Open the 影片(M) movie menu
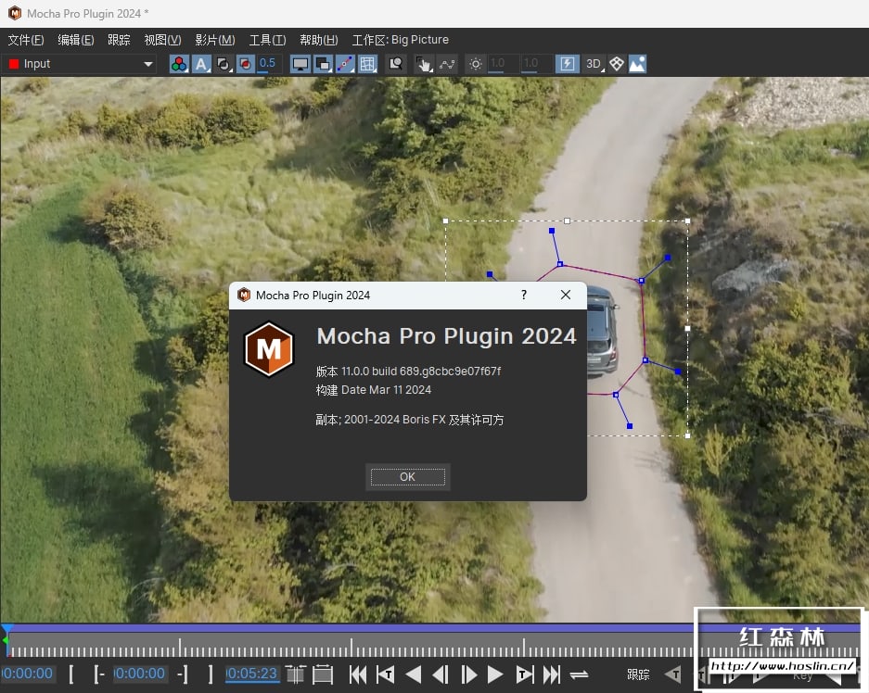This screenshot has height=693, width=869. 215,40
